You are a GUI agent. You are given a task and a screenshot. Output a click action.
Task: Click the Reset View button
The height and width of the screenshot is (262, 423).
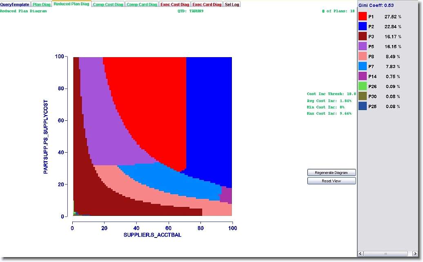[331, 181]
